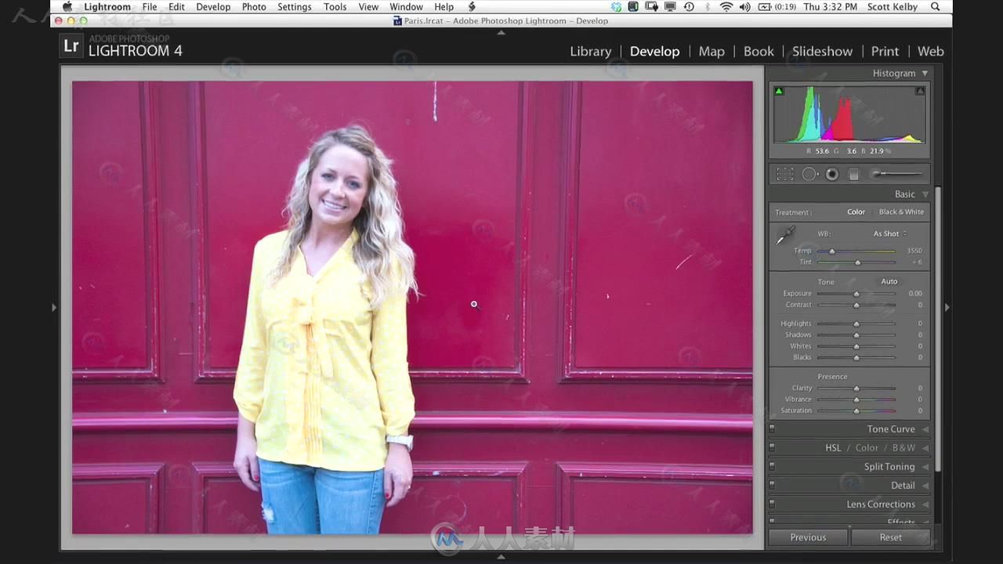Switch to the Book module
The height and width of the screenshot is (564, 1003).
coord(759,52)
